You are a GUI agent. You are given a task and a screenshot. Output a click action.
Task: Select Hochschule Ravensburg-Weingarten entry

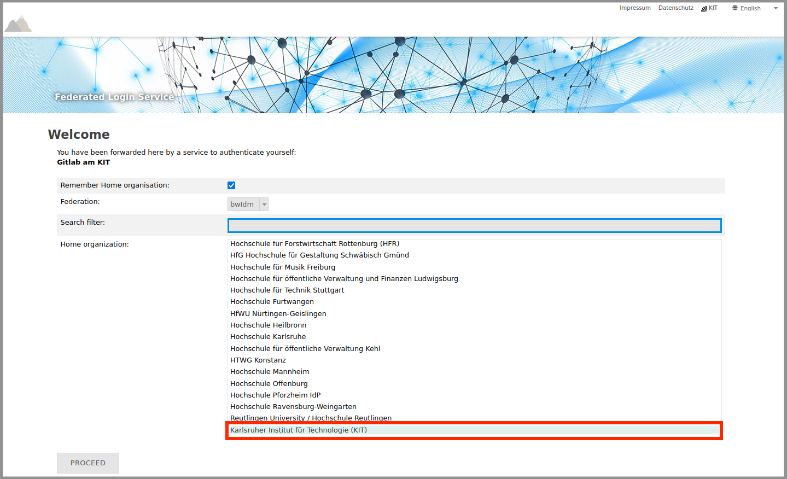click(474, 407)
